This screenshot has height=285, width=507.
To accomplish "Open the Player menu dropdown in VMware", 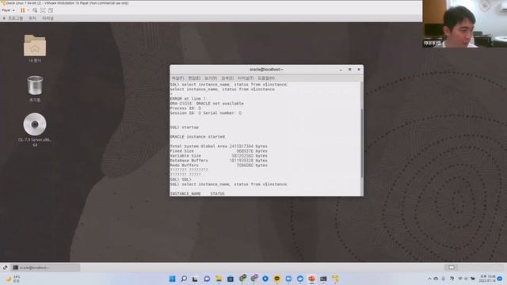I will click(x=8, y=10).
